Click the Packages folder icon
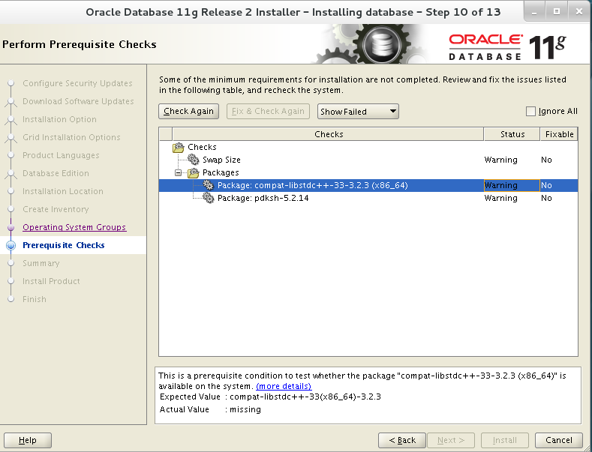The width and height of the screenshot is (592, 452). [x=194, y=173]
